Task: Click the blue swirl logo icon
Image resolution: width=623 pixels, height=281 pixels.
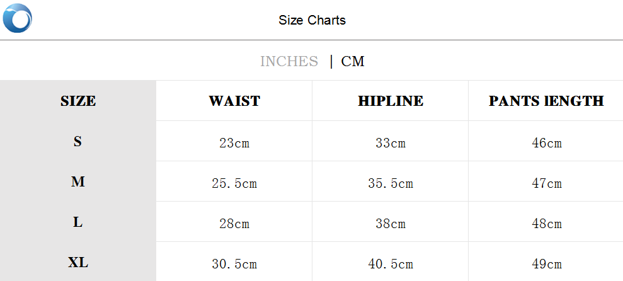Action: click(x=17, y=18)
